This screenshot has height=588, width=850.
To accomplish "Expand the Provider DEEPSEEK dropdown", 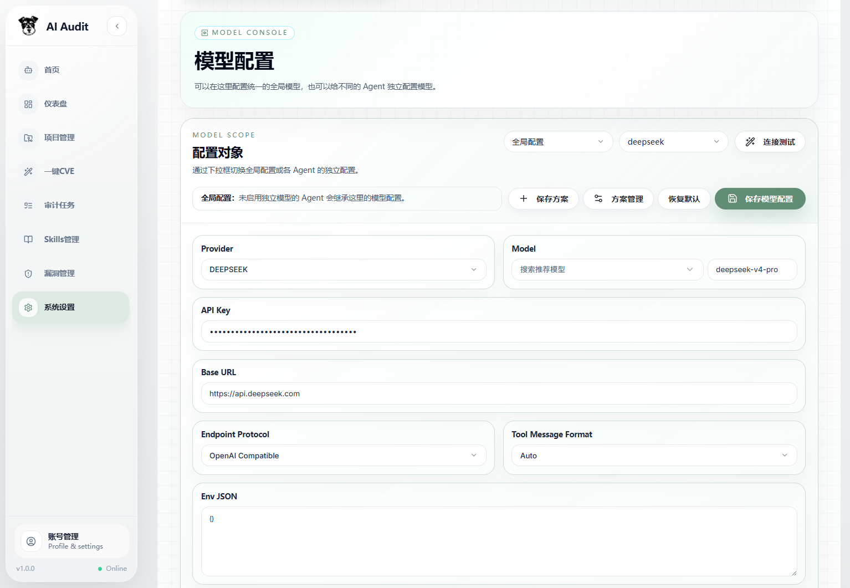I will pos(344,269).
